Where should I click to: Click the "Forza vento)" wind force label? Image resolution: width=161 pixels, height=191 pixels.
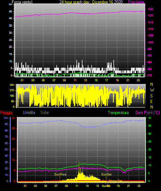click(22, 2)
